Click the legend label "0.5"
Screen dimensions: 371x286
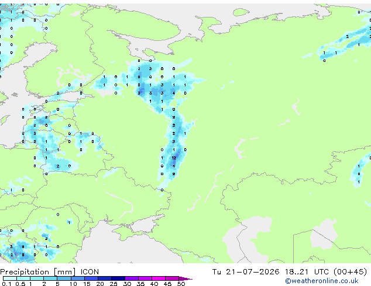pos(20,284)
